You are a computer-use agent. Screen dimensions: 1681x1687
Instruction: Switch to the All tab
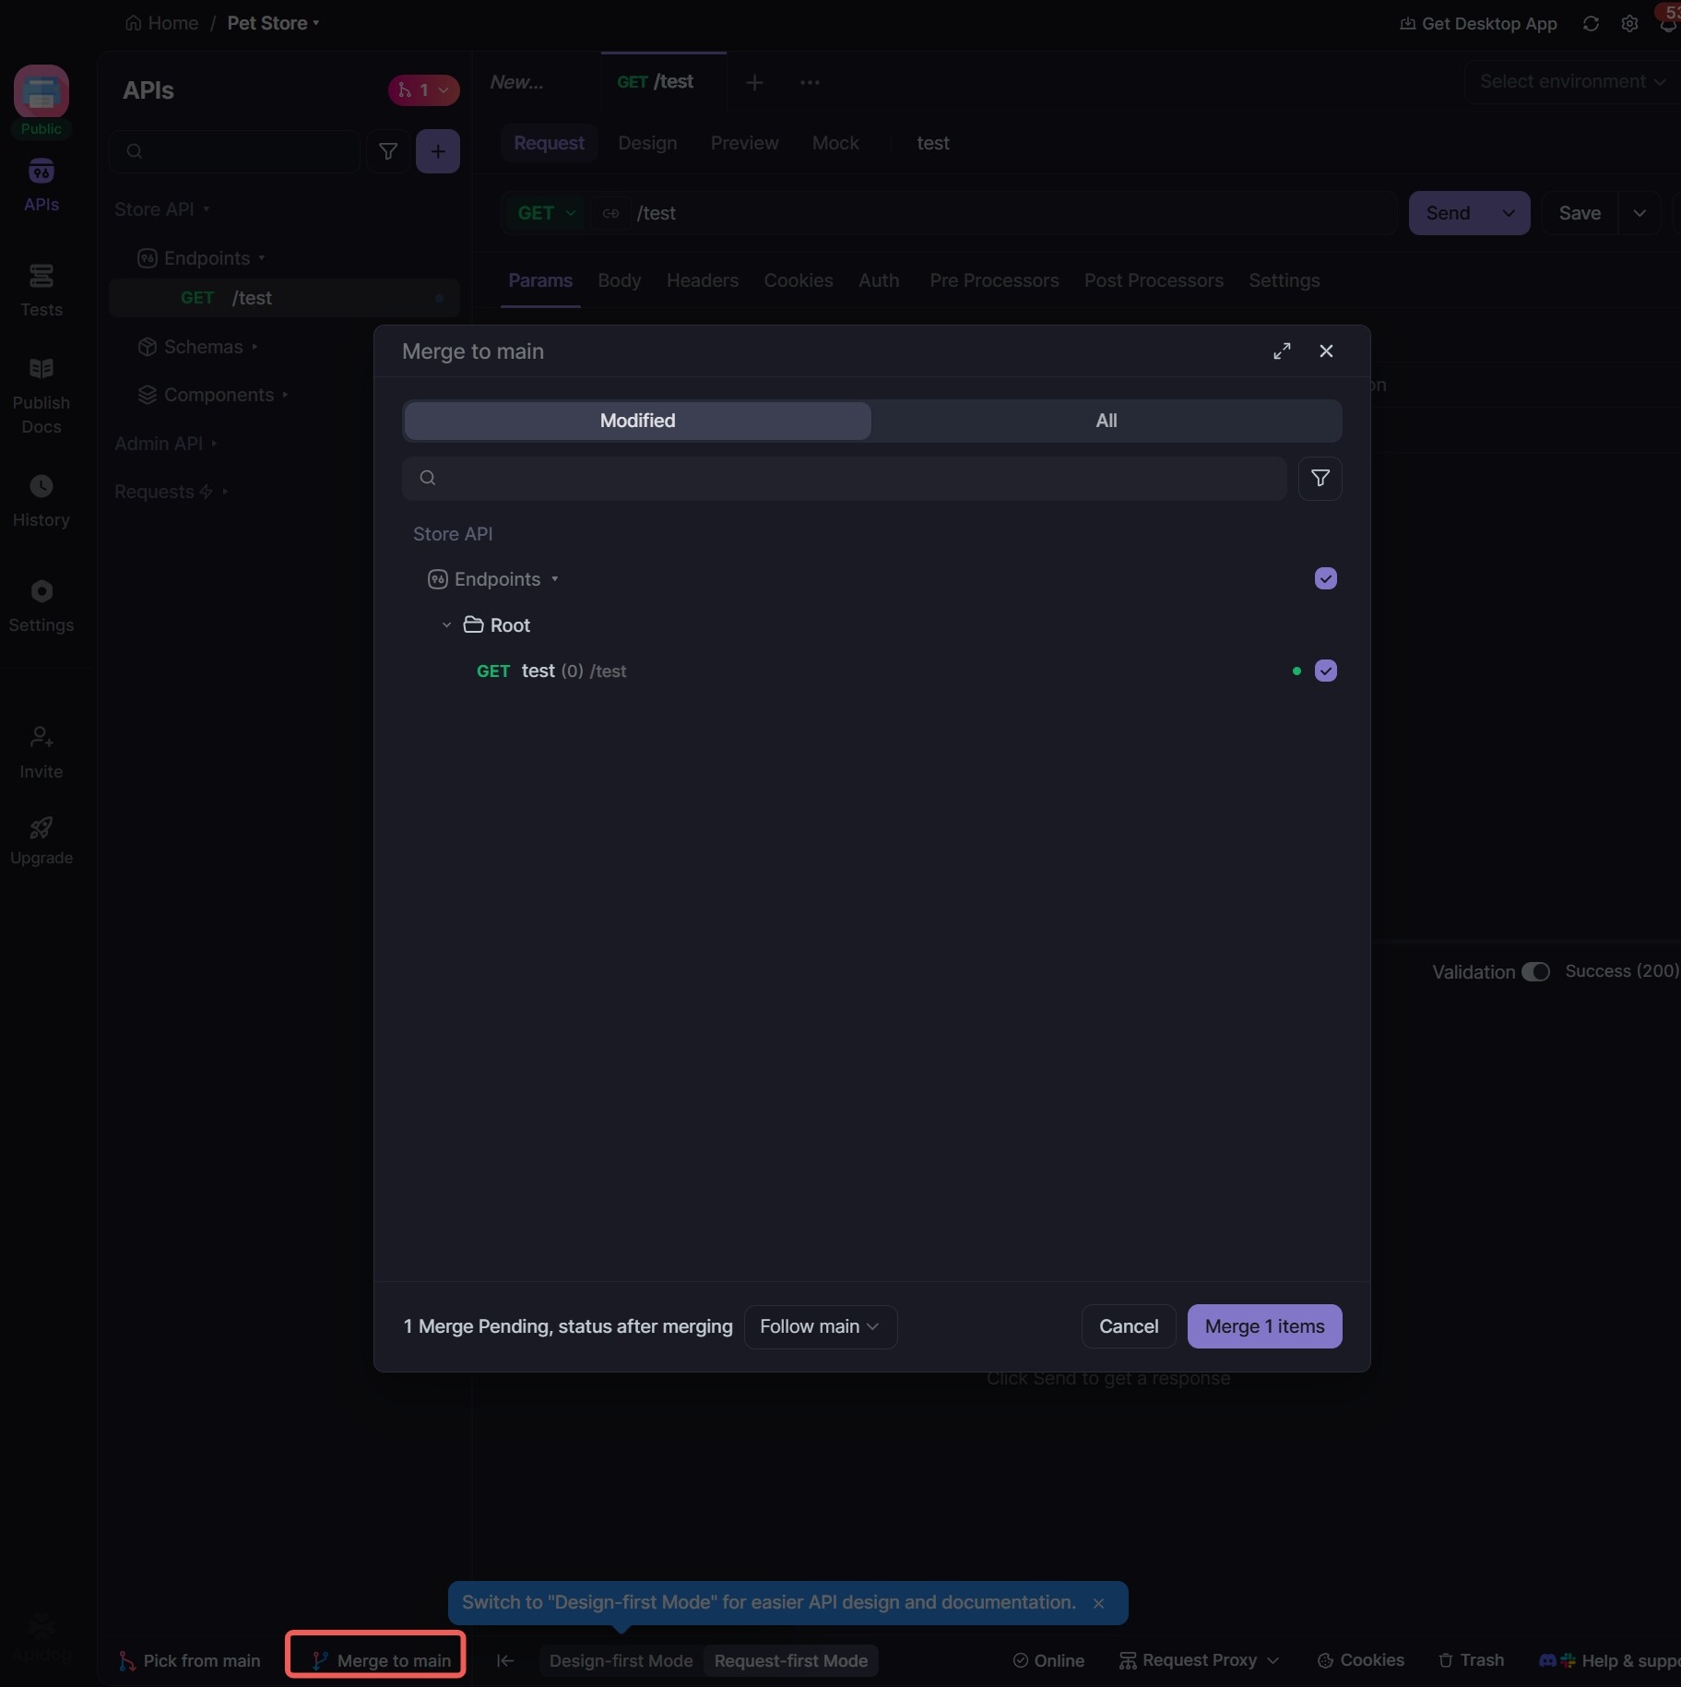tap(1106, 421)
